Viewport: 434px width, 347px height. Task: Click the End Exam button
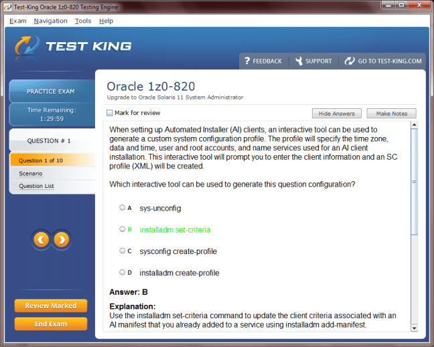point(51,324)
